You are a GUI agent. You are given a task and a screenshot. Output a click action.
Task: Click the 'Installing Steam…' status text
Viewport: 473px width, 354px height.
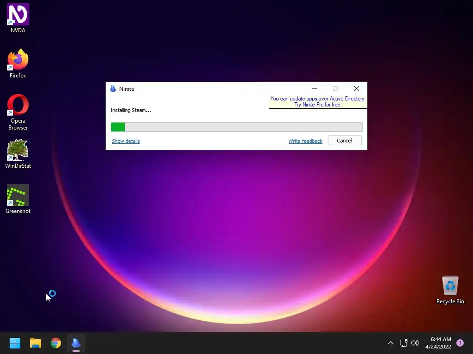pyautogui.click(x=131, y=110)
